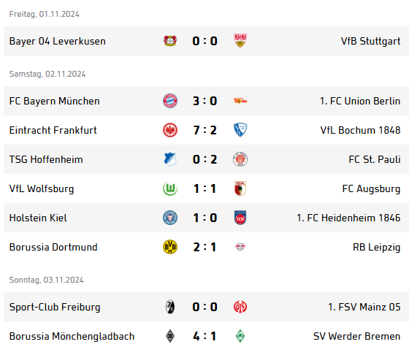Open the 4:1 Gladbach versus Bremen score
The height and width of the screenshot is (355, 409).
205,336
